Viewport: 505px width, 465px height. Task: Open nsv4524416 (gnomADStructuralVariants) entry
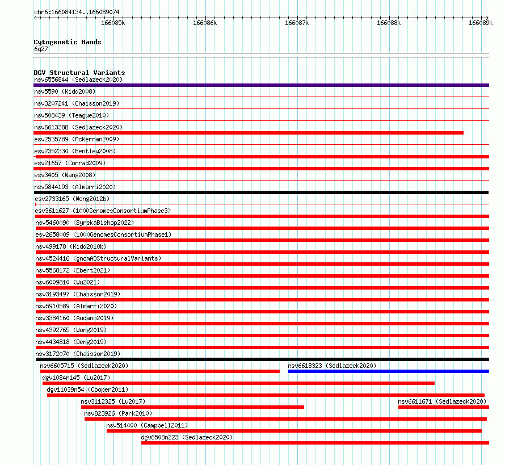click(98, 258)
